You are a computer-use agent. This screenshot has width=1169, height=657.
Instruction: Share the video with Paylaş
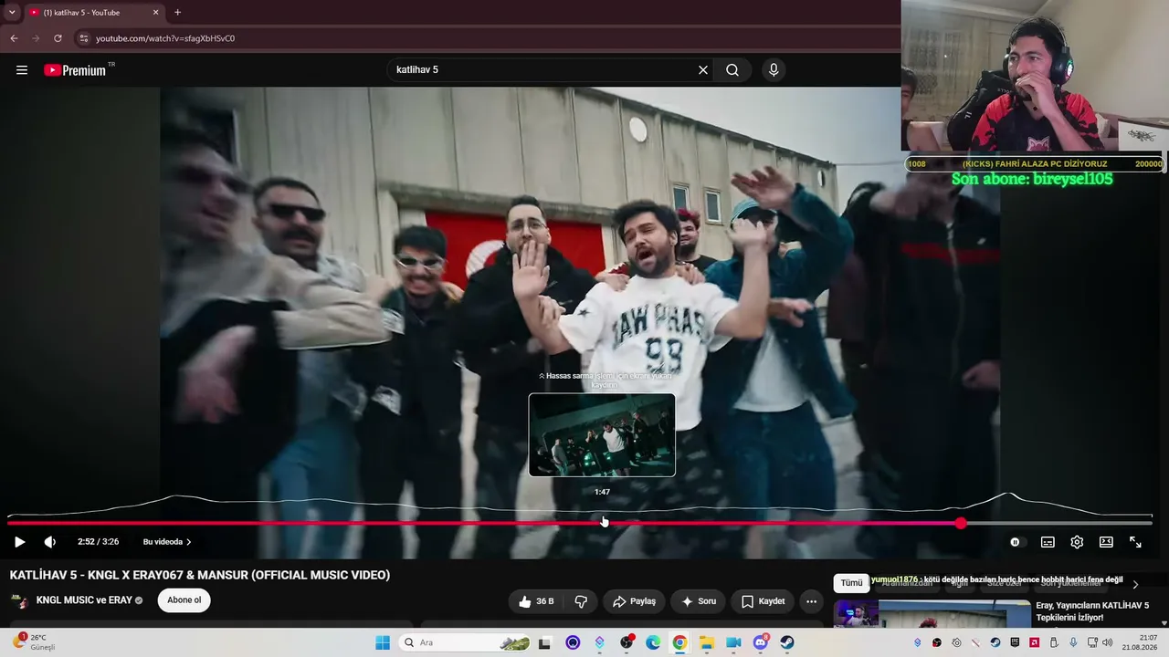point(634,601)
